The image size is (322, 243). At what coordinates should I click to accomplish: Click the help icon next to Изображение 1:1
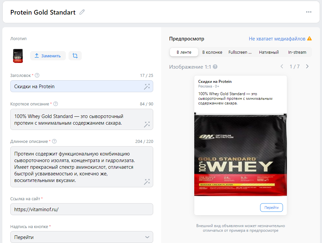point(215,67)
